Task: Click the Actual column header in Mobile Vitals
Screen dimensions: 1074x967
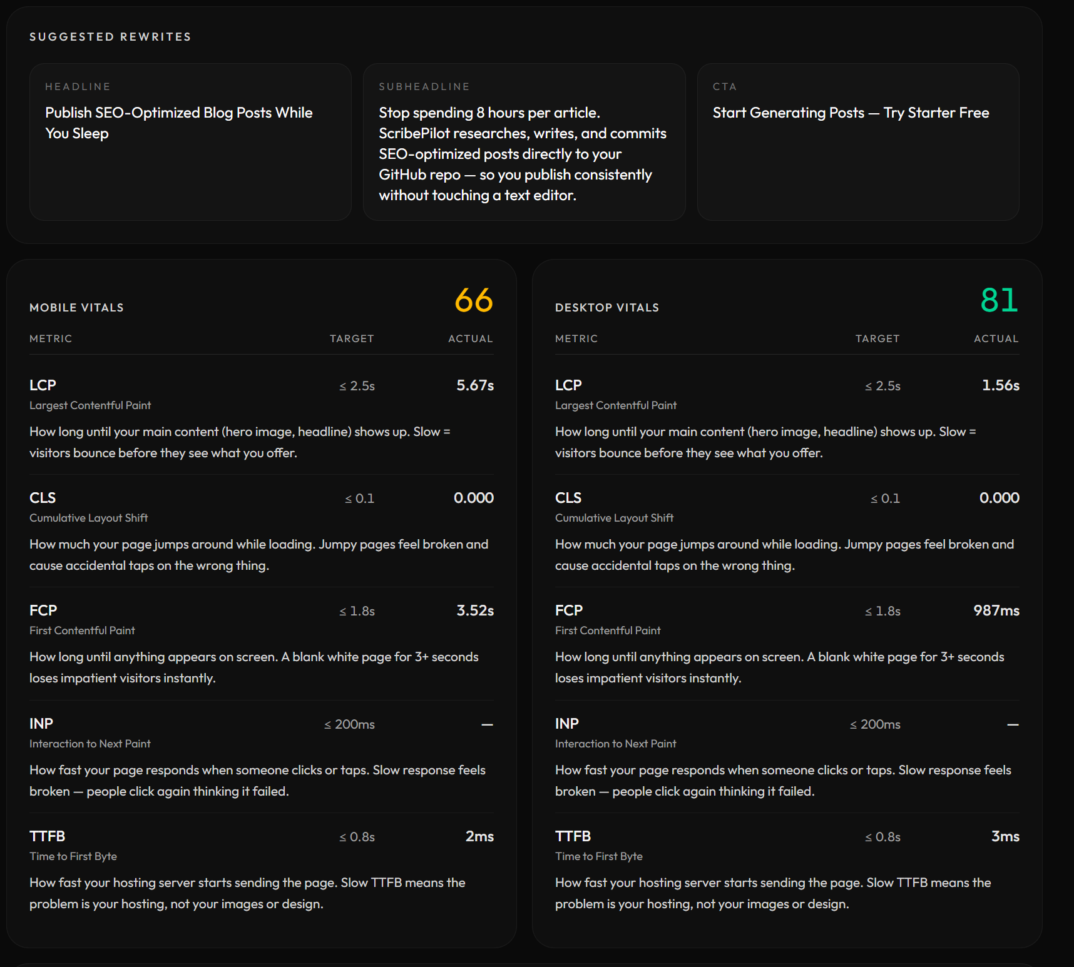Action: (470, 338)
